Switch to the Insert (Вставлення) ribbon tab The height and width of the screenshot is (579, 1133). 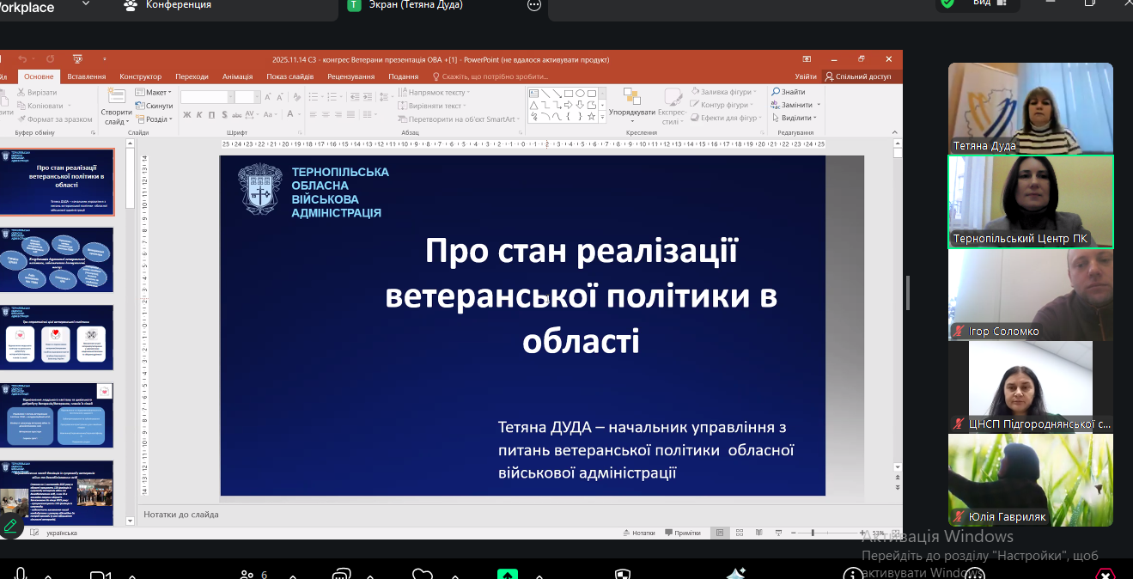[x=86, y=76]
